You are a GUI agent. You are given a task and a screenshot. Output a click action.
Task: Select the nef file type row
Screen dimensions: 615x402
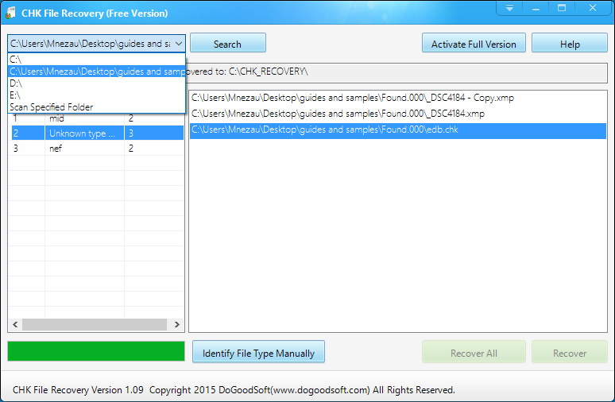click(x=96, y=149)
